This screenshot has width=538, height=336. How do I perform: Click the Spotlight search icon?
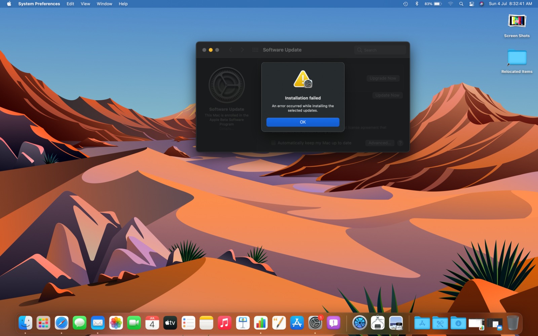coord(461,4)
